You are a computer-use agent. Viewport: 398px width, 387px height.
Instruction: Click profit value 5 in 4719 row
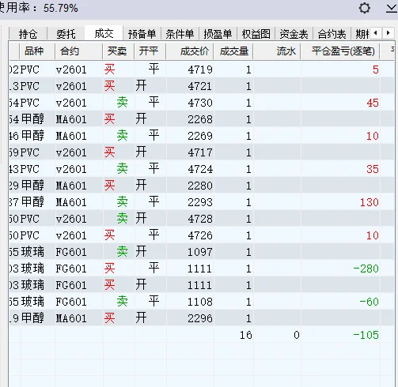(x=376, y=70)
